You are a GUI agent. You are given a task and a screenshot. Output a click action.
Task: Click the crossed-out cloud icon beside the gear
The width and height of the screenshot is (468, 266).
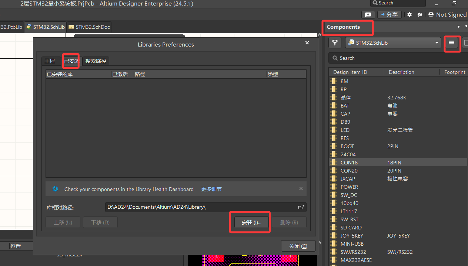[x=420, y=14]
